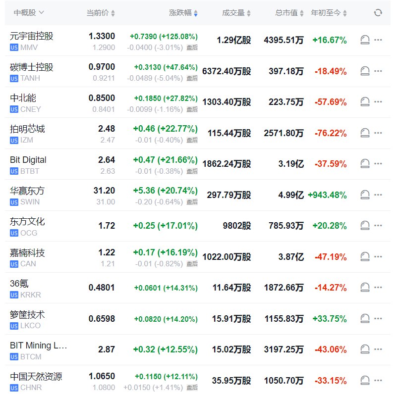The width and height of the screenshot is (395, 394).
Task: Open more options for 中北能 CNEY
Action: point(378,101)
